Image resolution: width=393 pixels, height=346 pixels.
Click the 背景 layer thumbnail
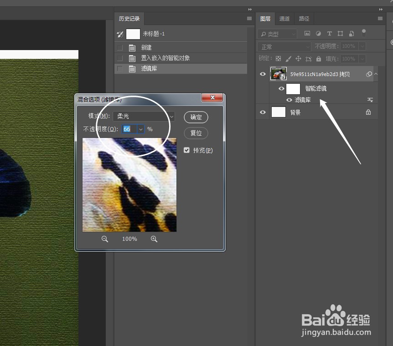click(279, 112)
